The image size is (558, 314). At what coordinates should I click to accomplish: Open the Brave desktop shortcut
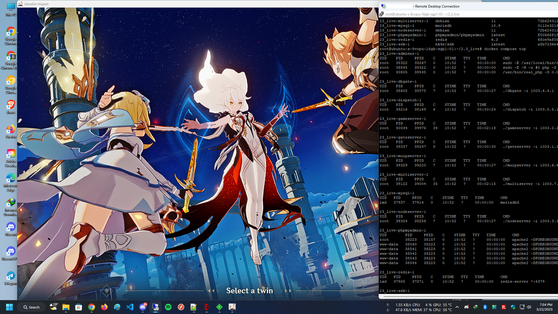[10, 107]
